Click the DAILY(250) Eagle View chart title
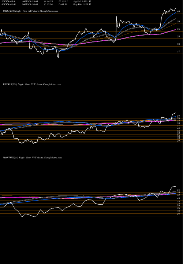Screen dimensions: 183x264 click(31, 11)
